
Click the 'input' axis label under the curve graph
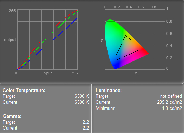tap(47, 73)
